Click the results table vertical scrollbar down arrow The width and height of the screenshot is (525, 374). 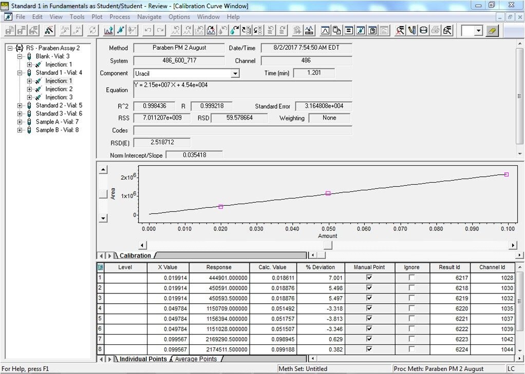pyautogui.click(x=520, y=350)
